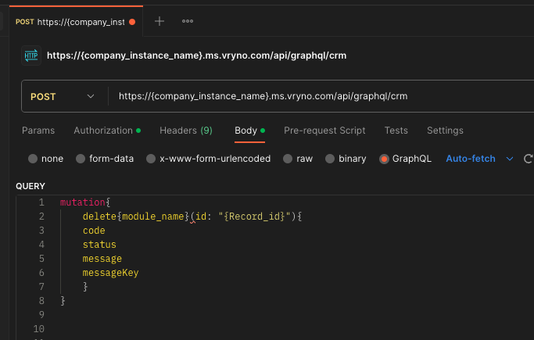Select the none body type
The height and width of the screenshot is (340, 534).
33,159
